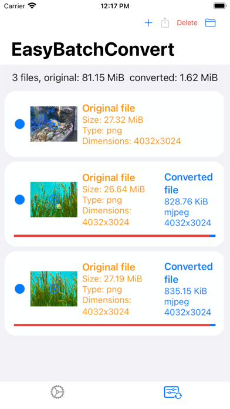Viewport: 230px width, 409px height.
Task: Click the EasyBatchConvert title
Action: 93,49
